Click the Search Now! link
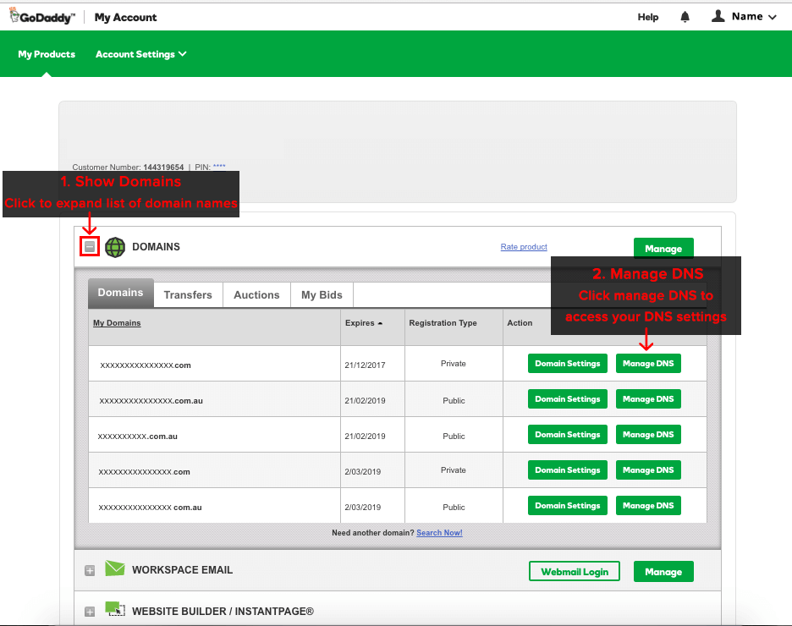This screenshot has height=626, width=792. click(x=439, y=533)
